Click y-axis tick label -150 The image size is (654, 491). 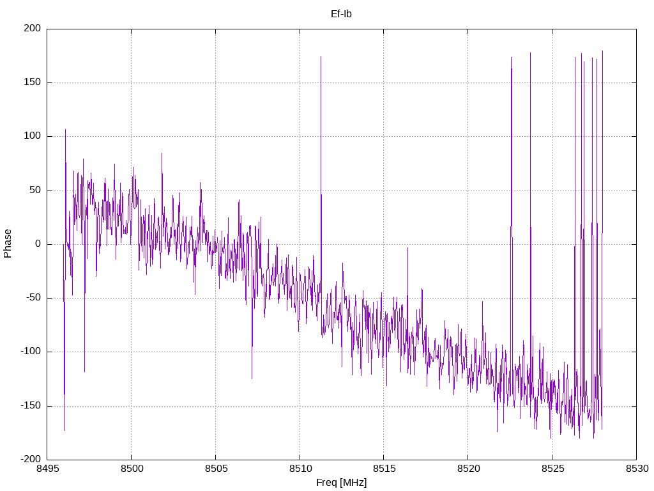(31, 405)
